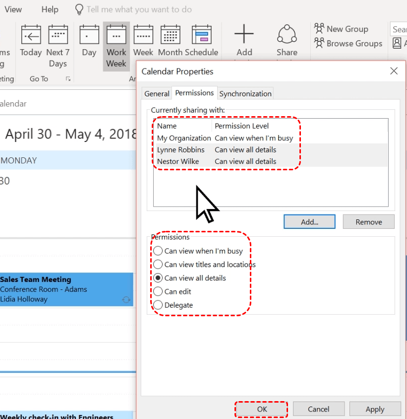The height and width of the screenshot is (419, 407).
Task: Choose the Delegate permission
Action: coord(173,305)
